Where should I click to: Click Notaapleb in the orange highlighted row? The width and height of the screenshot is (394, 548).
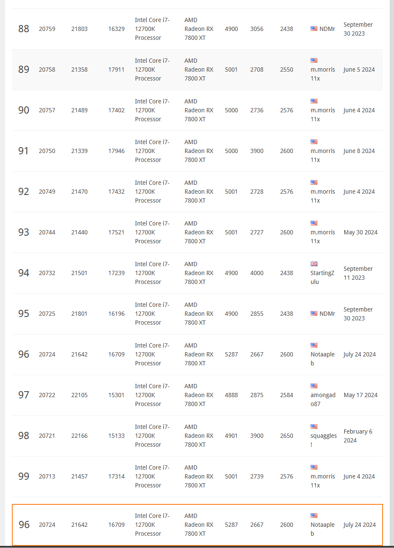322,529
